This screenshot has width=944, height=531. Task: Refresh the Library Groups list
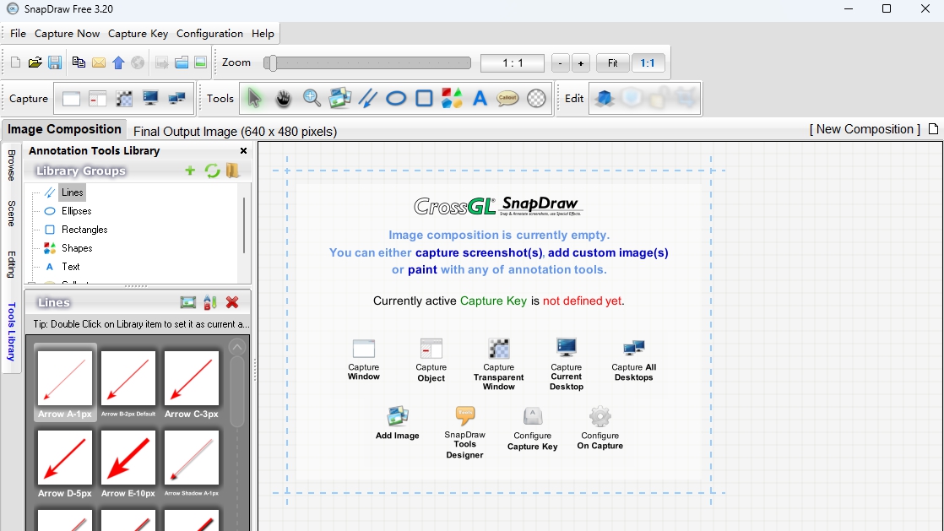pyautogui.click(x=212, y=171)
